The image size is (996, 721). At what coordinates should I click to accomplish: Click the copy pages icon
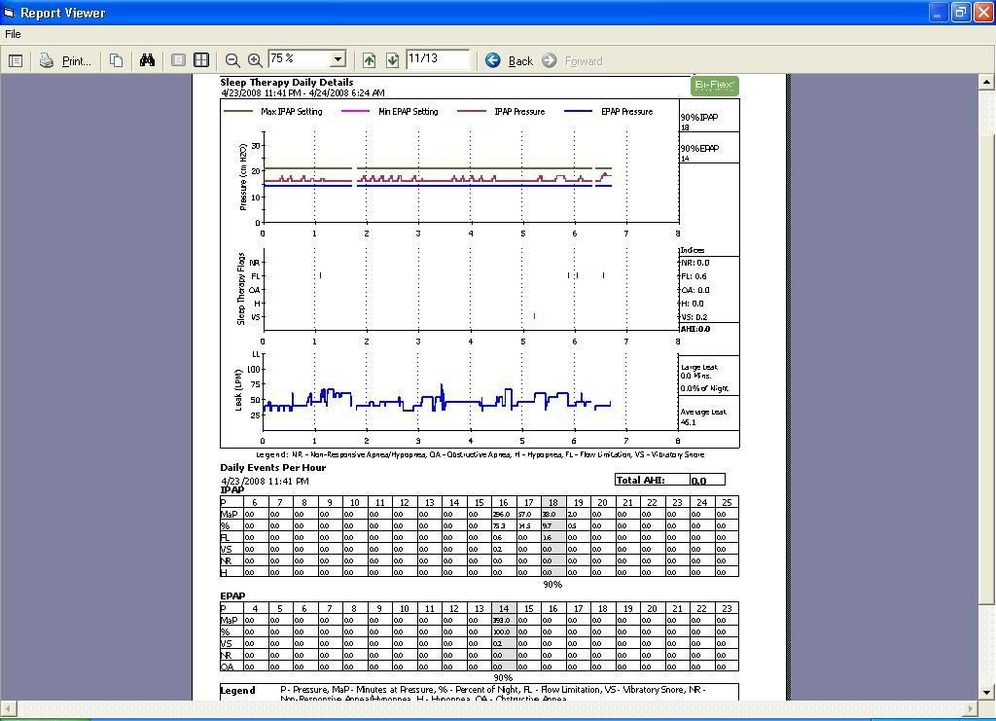pos(116,60)
